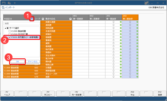Click the F12 登録 function button
The height and width of the screenshot is (101, 167).
(160, 94)
